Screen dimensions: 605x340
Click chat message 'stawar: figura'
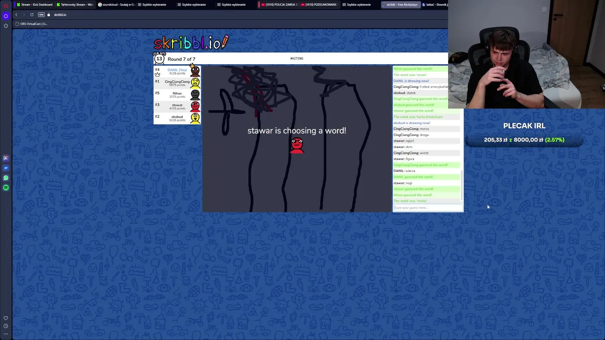(x=404, y=159)
